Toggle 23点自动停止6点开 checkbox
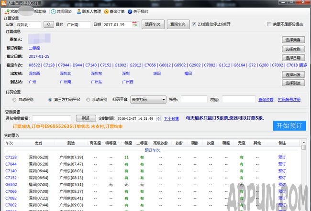Screen dimensions: 311x211 194,24
